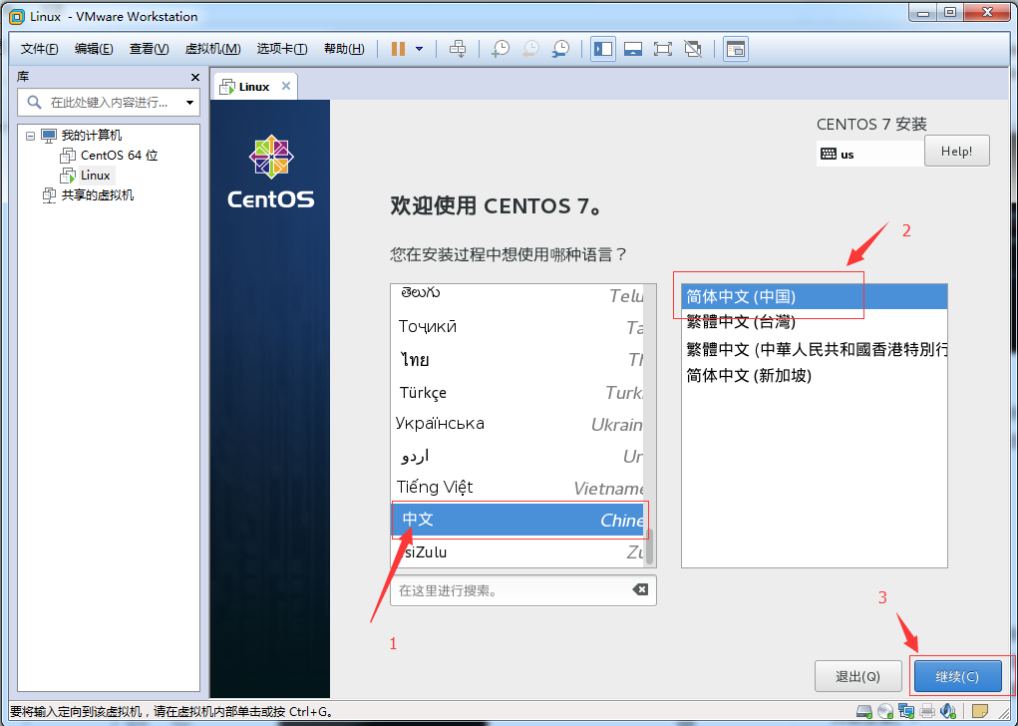The image size is (1018, 726).
Task: Select 共享的虚拟机 in the library
Action: (x=98, y=194)
